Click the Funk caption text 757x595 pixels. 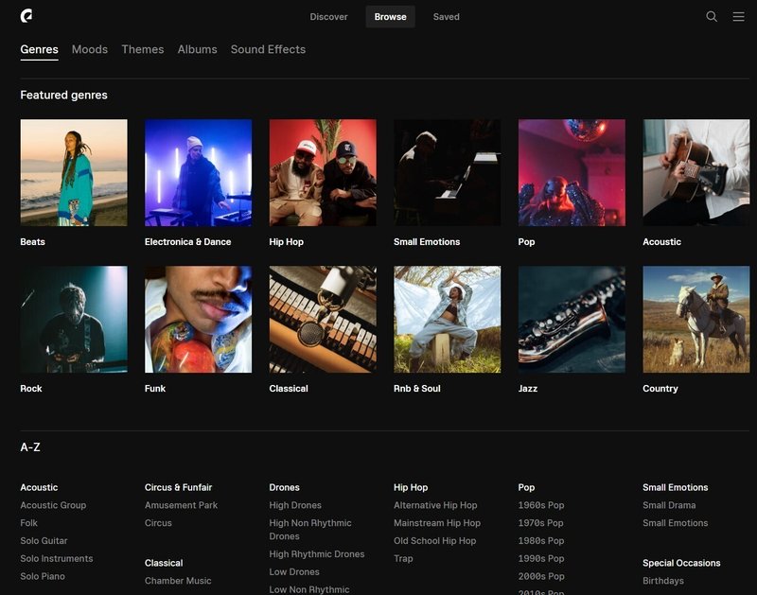[155, 389]
